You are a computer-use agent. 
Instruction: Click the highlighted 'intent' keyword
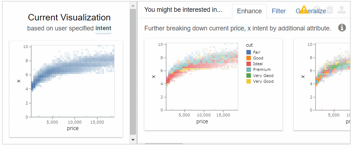coord(103,28)
